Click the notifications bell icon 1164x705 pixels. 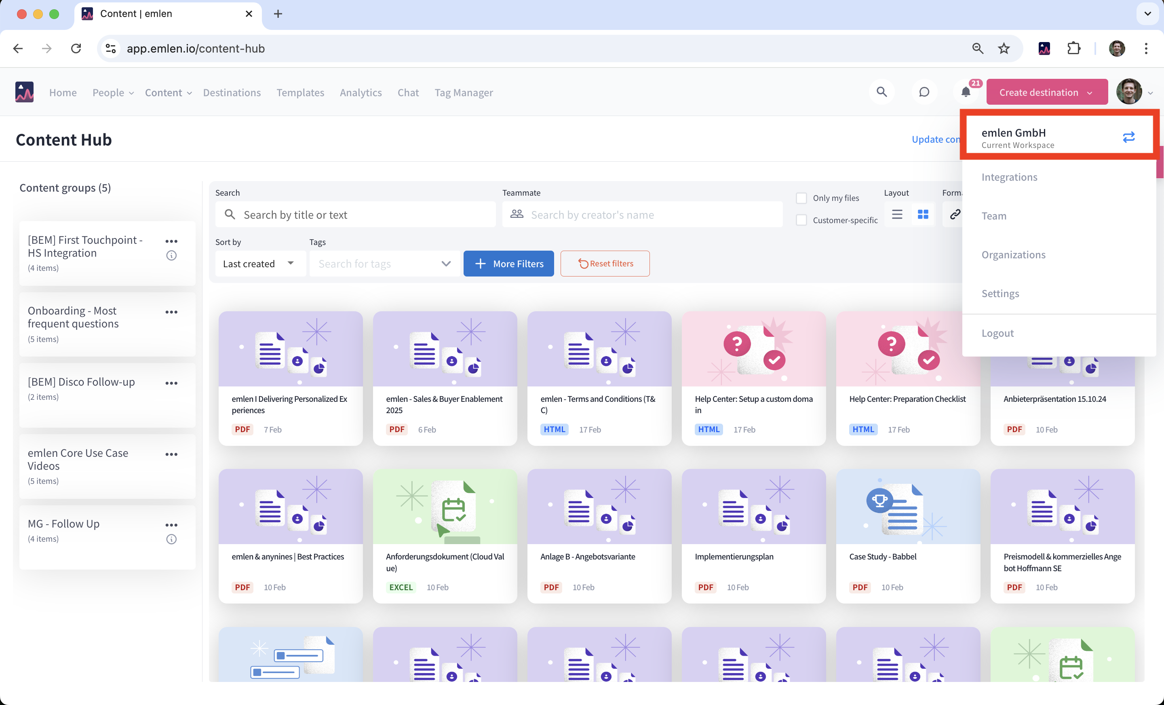coord(966,92)
